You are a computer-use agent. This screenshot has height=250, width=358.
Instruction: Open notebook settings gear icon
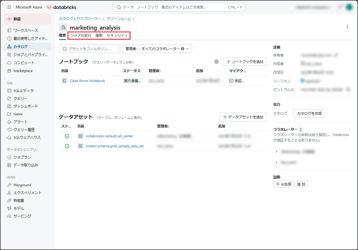216,61
